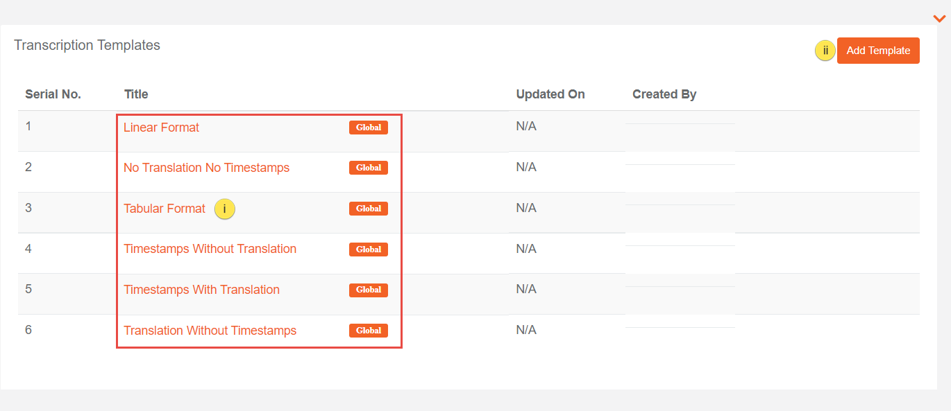Click the Global badge in Tabular Format row
Screen dimensions: 951x411
(x=368, y=209)
